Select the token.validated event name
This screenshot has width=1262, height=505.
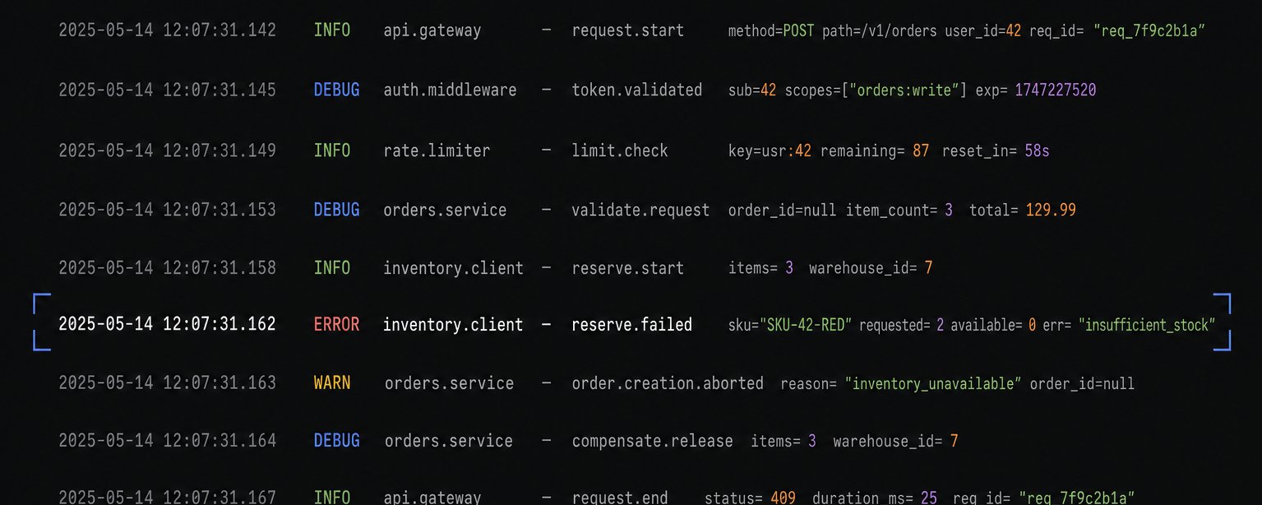coord(637,90)
